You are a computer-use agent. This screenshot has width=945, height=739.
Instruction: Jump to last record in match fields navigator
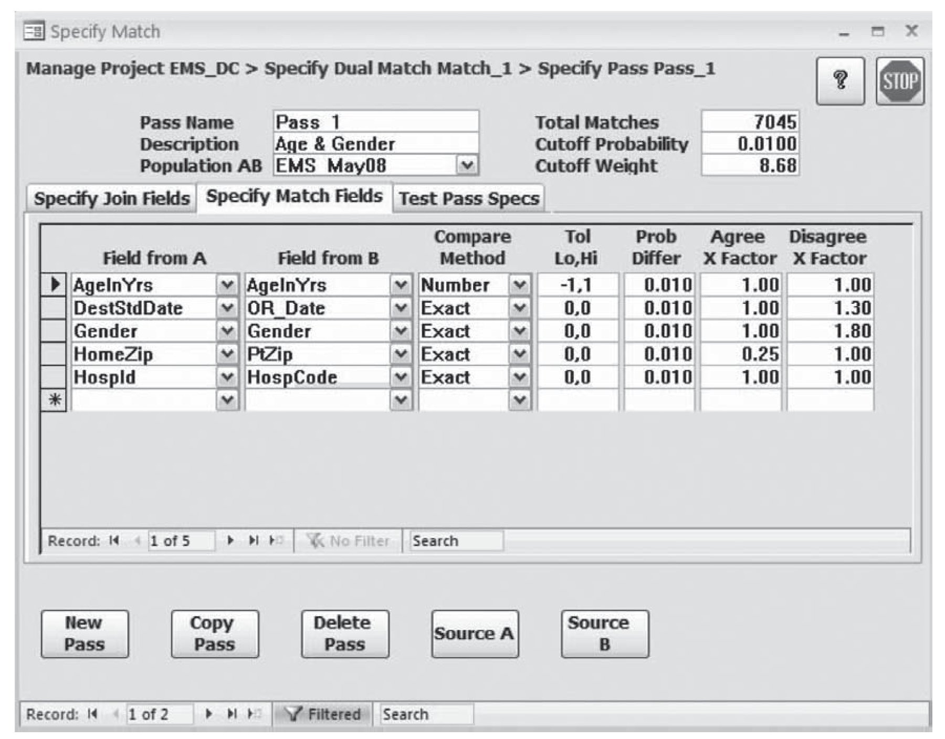(254, 540)
